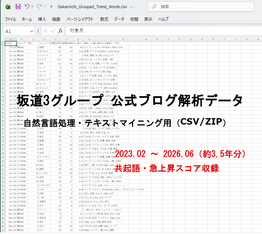
Task: Open the データ tab
Action: click(119, 19)
